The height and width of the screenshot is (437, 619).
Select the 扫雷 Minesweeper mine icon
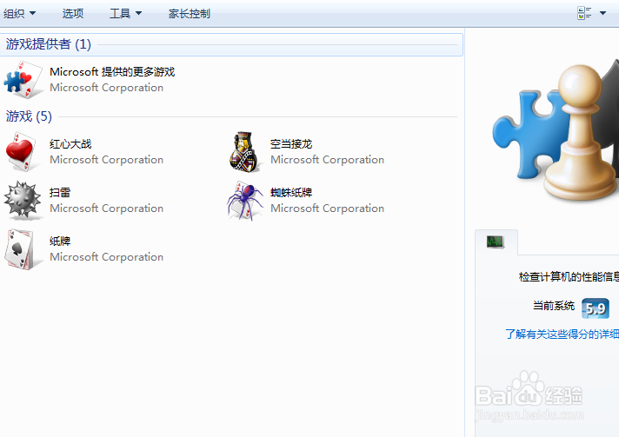pyautogui.click(x=23, y=201)
